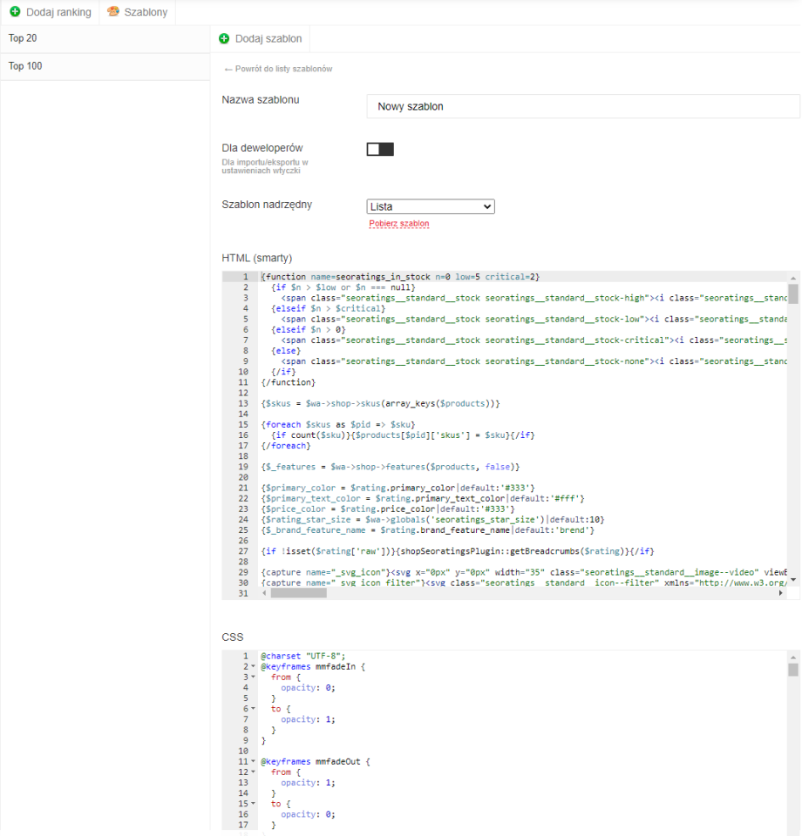Click the green plus icon beside Dodaj ranking
The width and height of the screenshot is (802, 836).
point(15,12)
